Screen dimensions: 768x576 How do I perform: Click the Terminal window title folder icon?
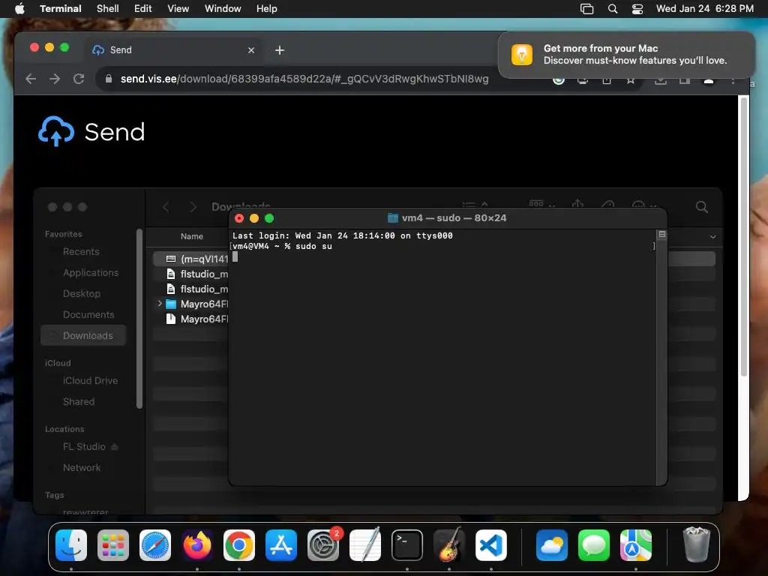click(392, 218)
